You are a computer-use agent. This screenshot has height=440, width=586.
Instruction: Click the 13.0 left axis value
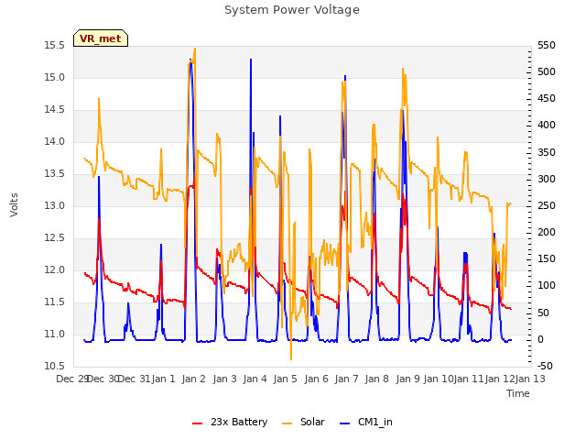pyautogui.click(x=55, y=205)
